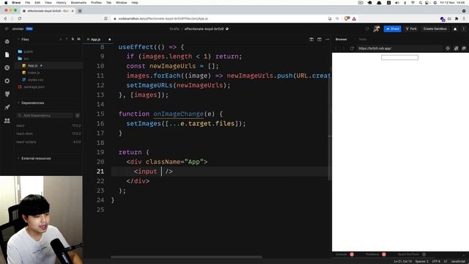The height and width of the screenshot is (264, 469).
Task: Click the notifications bell icon
Action: click(455, 29)
